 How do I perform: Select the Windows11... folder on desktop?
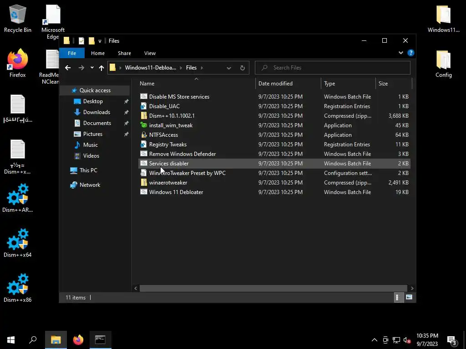pos(443,18)
